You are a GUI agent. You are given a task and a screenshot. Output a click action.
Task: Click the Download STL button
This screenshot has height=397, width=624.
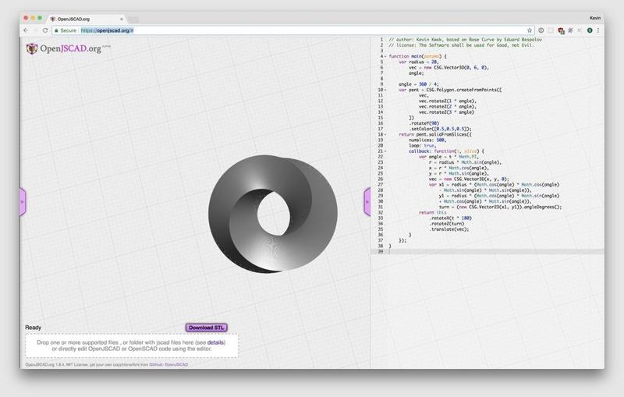206,328
